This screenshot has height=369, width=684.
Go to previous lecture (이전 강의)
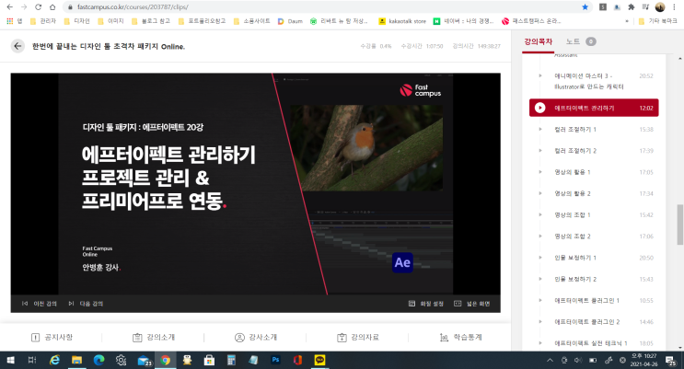[40, 304]
